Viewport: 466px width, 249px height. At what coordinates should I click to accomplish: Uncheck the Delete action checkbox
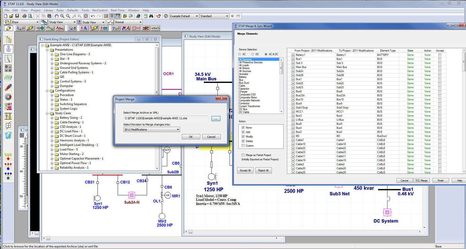click(243, 141)
